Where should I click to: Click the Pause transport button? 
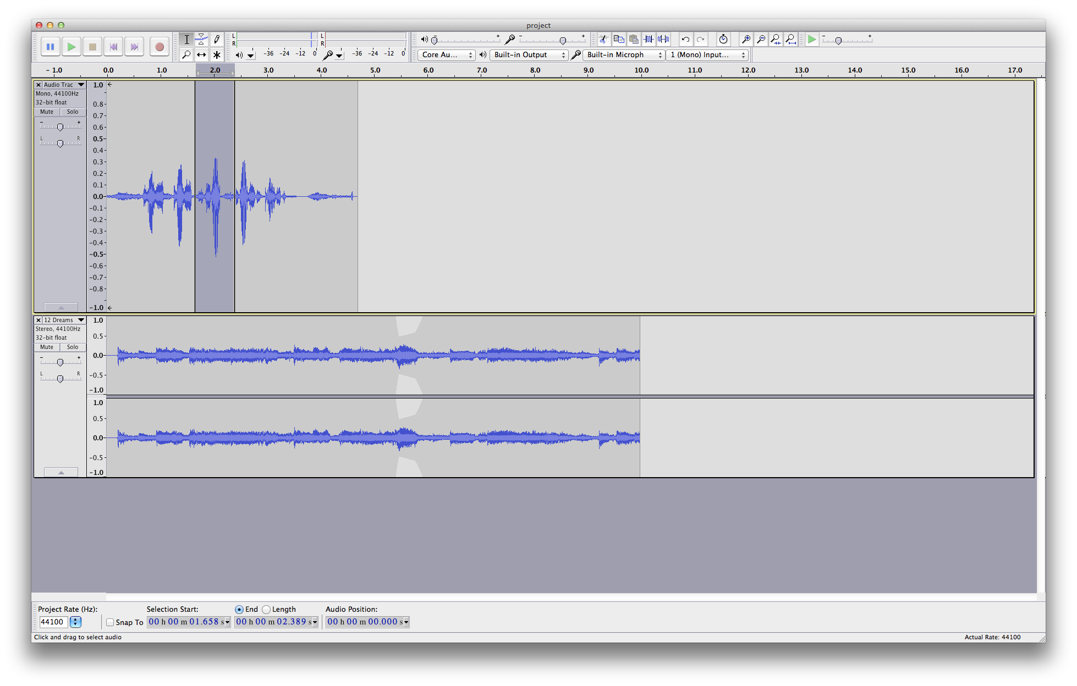coord(50,47)
